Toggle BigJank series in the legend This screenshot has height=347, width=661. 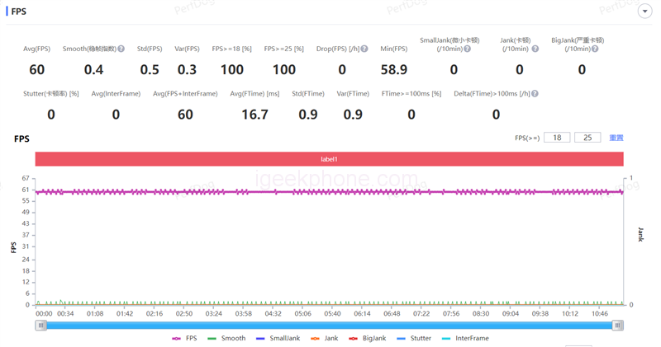tap(368, 338)
